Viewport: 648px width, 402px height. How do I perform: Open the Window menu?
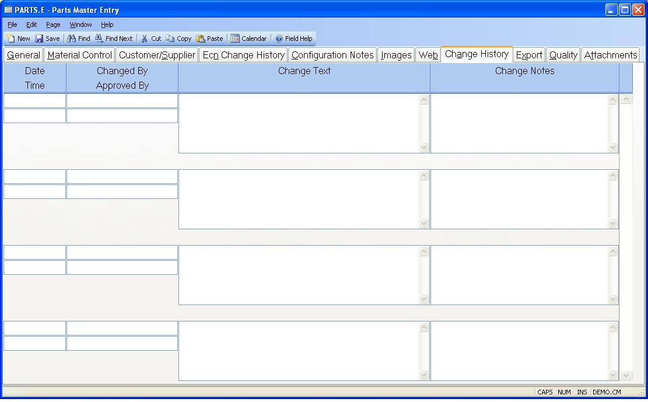(x=80, y=25)
